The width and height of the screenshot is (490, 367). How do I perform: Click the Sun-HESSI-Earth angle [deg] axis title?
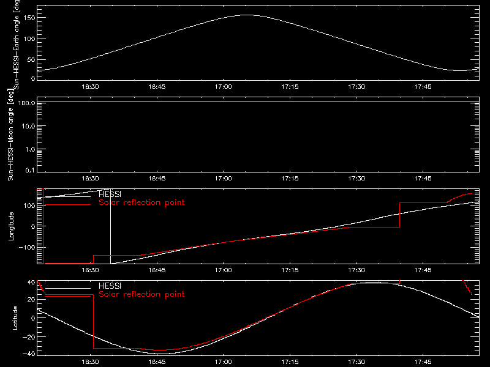(17, 43)
